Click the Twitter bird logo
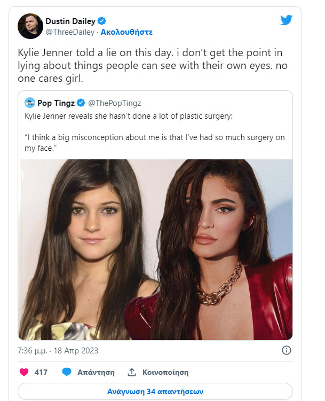Image resolution: width=325 pixels, height=401 pixels. [287, 20]
